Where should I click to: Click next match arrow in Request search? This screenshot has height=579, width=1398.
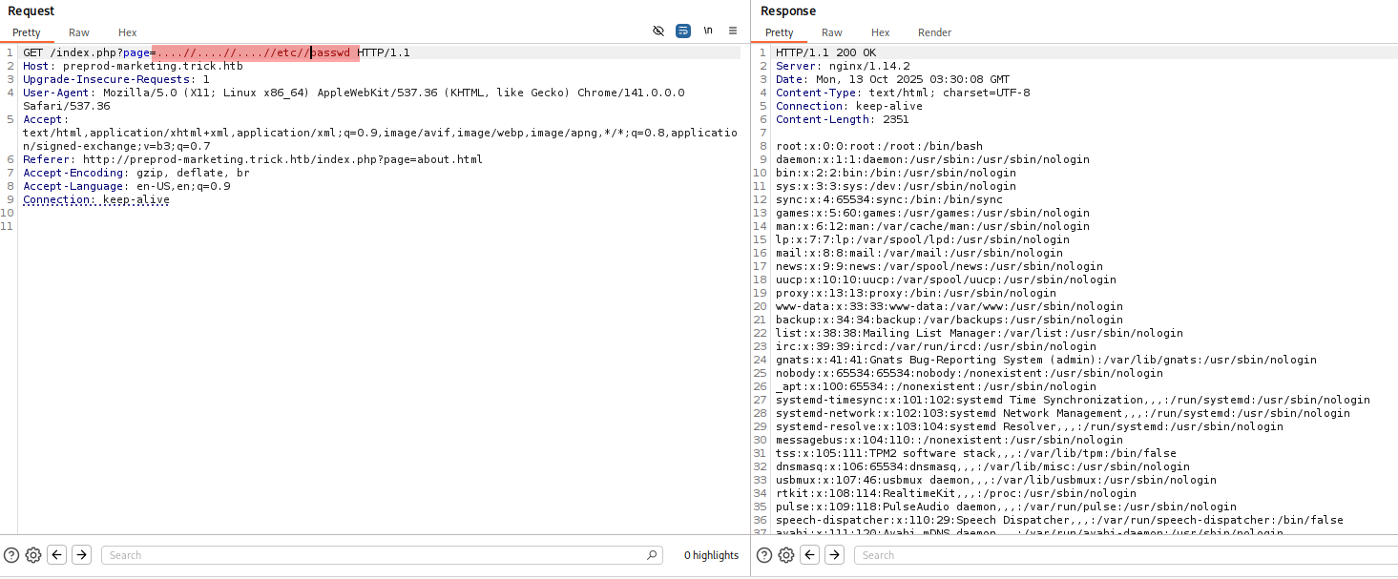coord(82,555)
